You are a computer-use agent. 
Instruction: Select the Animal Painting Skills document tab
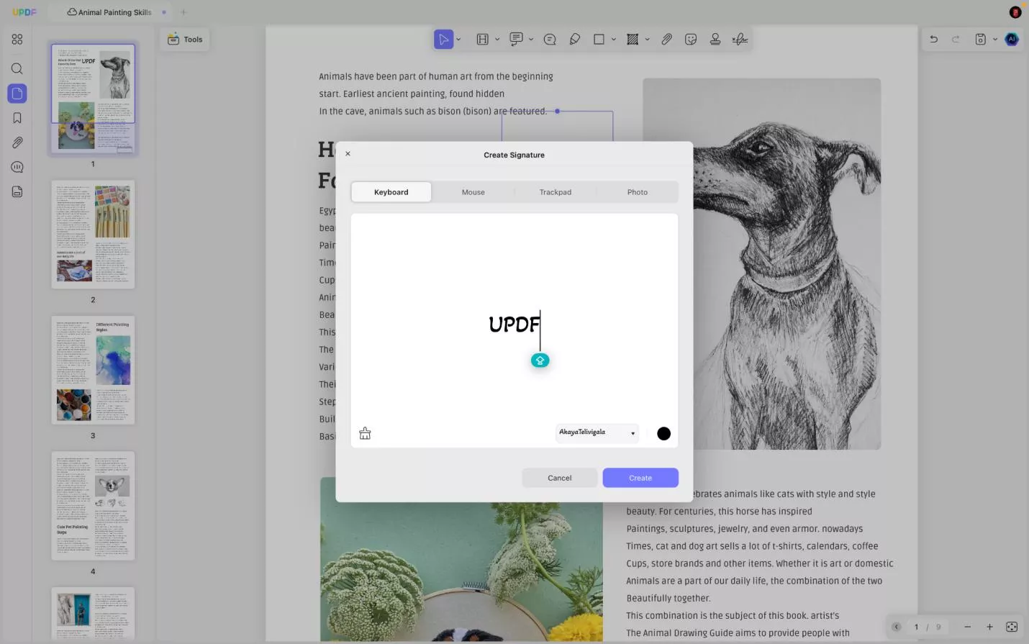(109, 12)
